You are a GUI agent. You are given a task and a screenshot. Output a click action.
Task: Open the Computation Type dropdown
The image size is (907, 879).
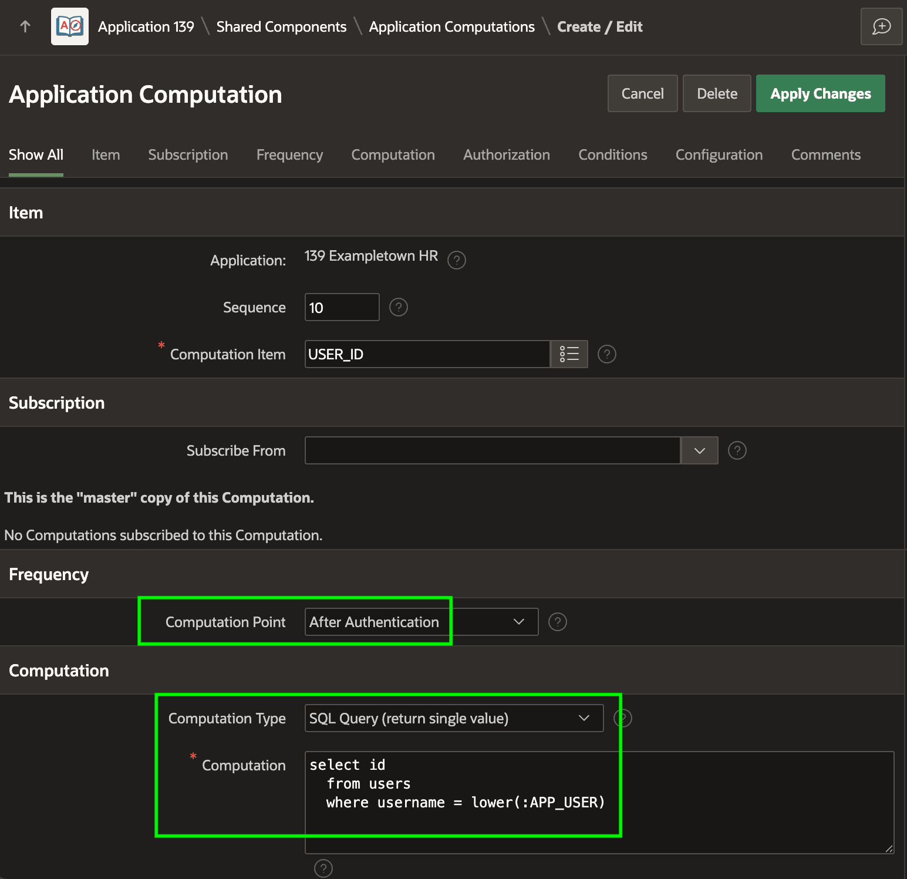click(454, 718)
